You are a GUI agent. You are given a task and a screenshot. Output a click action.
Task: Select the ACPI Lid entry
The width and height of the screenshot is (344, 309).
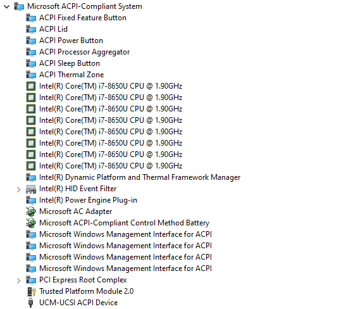53,29
